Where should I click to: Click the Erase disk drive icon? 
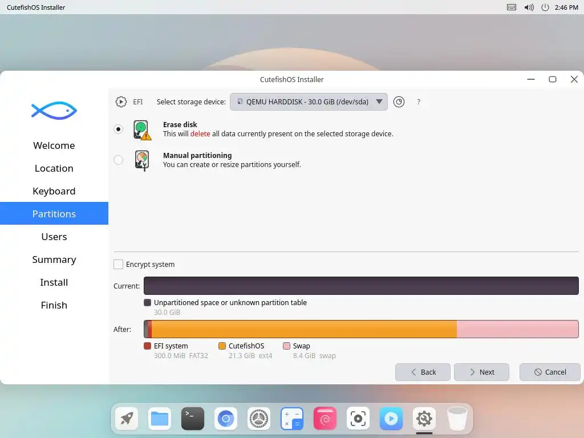click(x=142, y=129)
